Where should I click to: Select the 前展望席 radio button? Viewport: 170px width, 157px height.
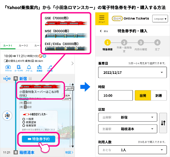[x=24, y=122]
